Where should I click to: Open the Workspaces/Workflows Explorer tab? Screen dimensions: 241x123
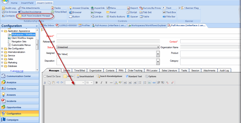coord(147,26)
